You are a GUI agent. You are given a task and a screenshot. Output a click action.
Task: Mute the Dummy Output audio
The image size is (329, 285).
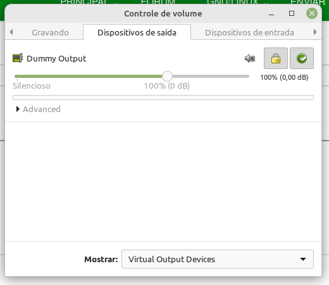250,58
